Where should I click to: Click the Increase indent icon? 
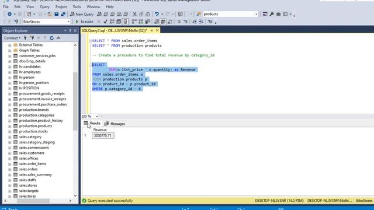pos(201,22)
